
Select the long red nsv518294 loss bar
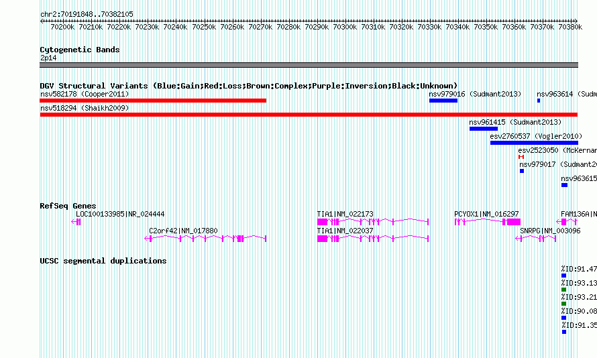click(x=309, y=115)
